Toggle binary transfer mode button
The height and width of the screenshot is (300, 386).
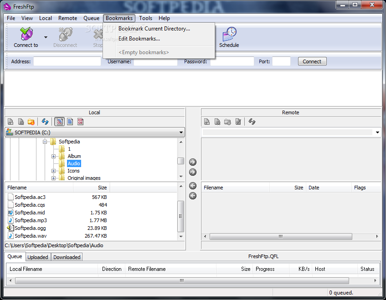tap(80, 122)
